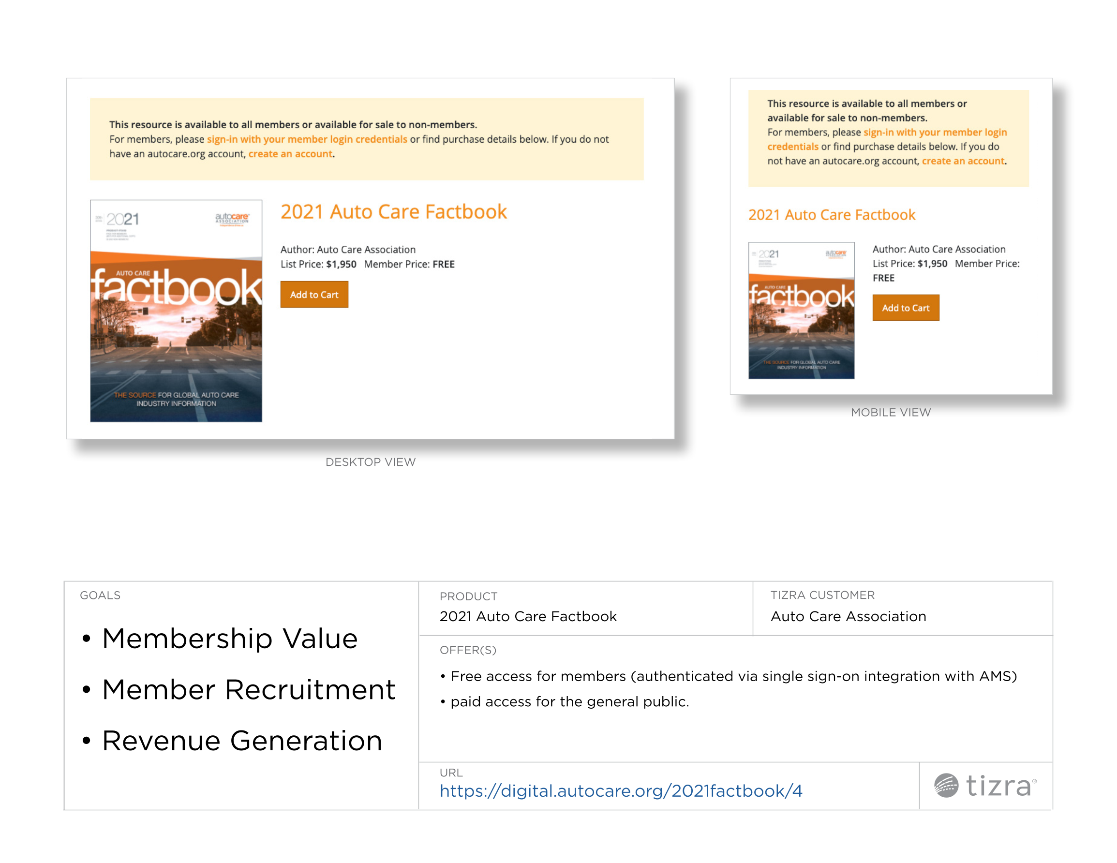Click the desktop 2021 Auto Care Factbook title
Viewport: 1117px width, 863px height.
click(x=393, y=212)
